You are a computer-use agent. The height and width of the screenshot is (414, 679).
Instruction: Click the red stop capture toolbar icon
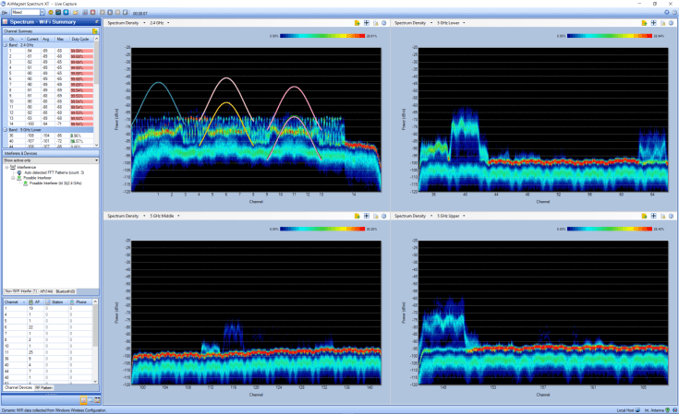pos(91,12)
